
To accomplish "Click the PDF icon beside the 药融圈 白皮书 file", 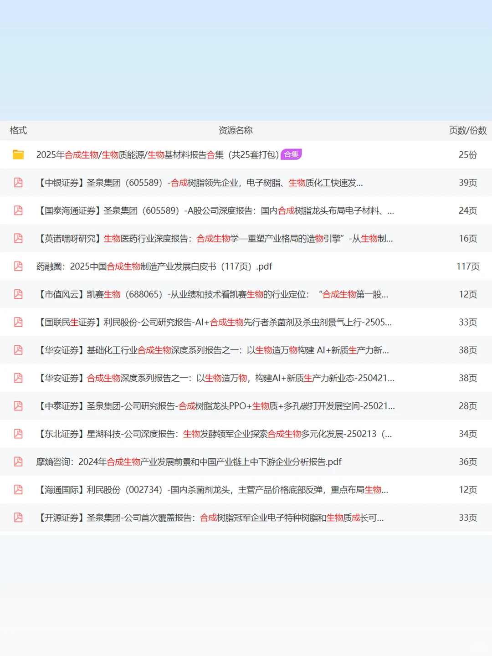I will coord(18,266).
